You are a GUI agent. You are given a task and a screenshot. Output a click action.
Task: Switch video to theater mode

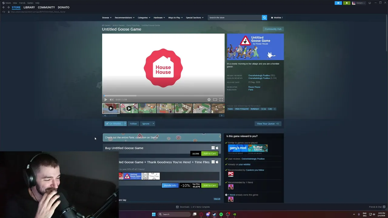tap(215, 100)
